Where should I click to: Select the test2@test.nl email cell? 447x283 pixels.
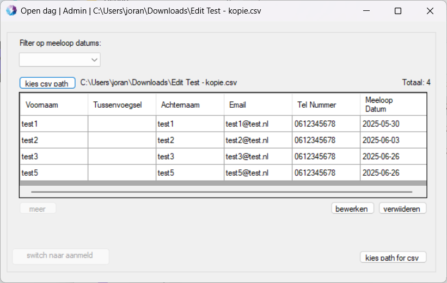(258, 140)
